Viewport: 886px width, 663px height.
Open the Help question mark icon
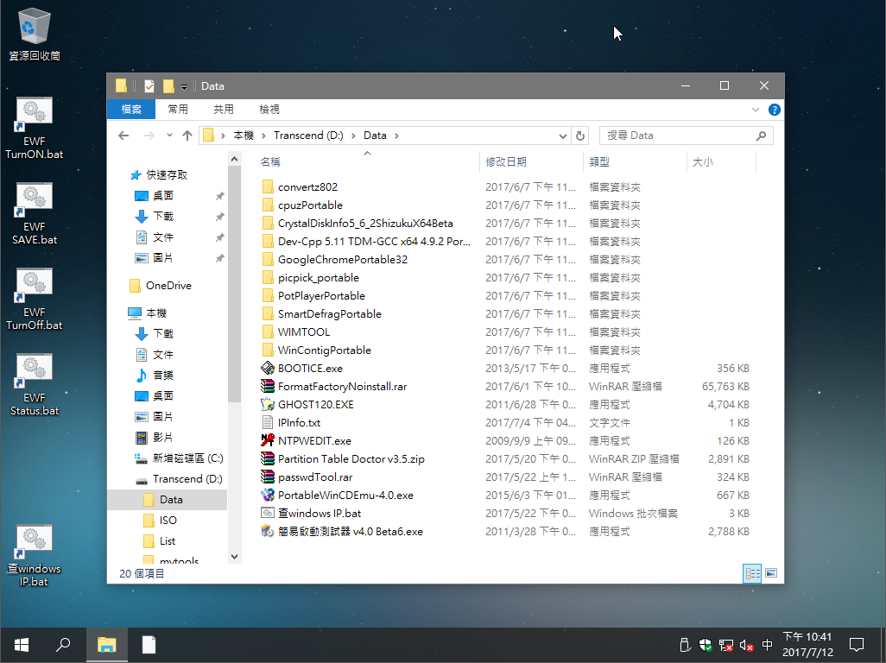[x=775, y=110]
